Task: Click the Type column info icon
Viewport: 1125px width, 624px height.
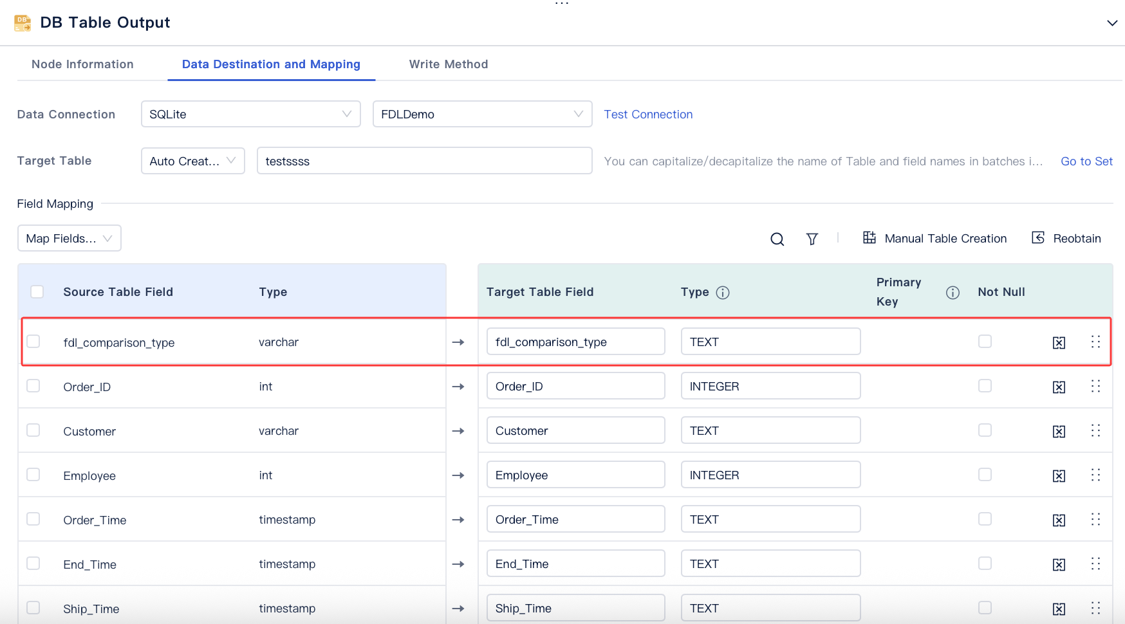Action: (723, 293)
